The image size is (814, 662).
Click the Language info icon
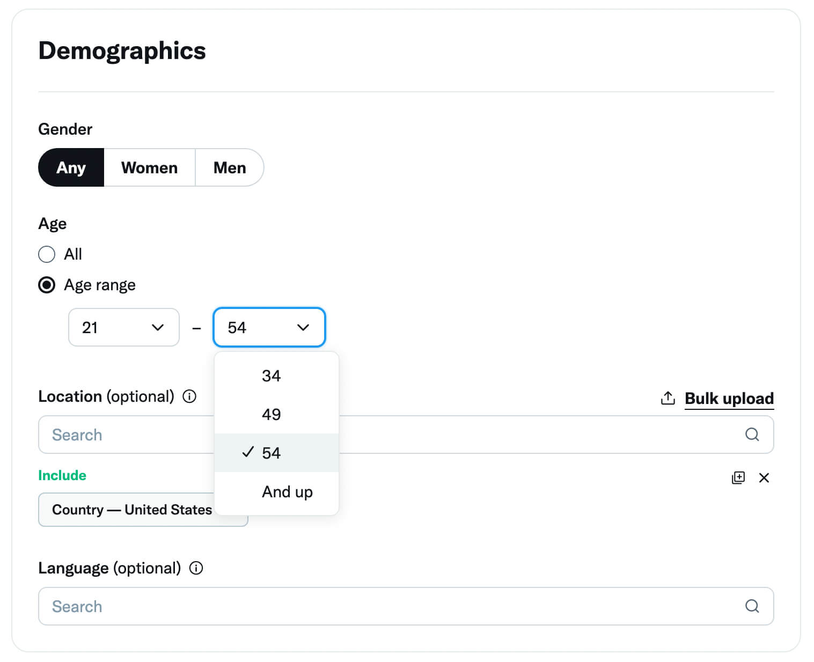pos(196,568)
